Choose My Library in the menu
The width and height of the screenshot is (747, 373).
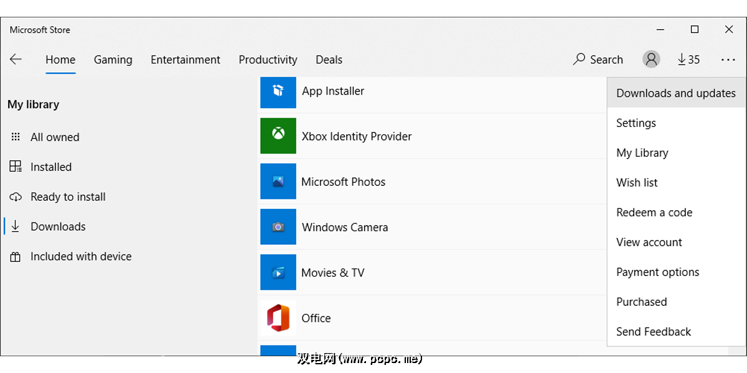point(676,153)
